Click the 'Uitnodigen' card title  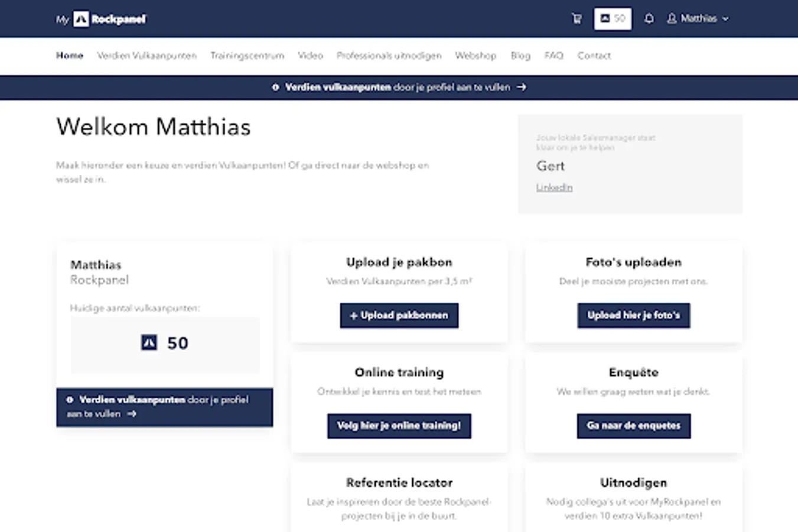(x=634, y=482)
